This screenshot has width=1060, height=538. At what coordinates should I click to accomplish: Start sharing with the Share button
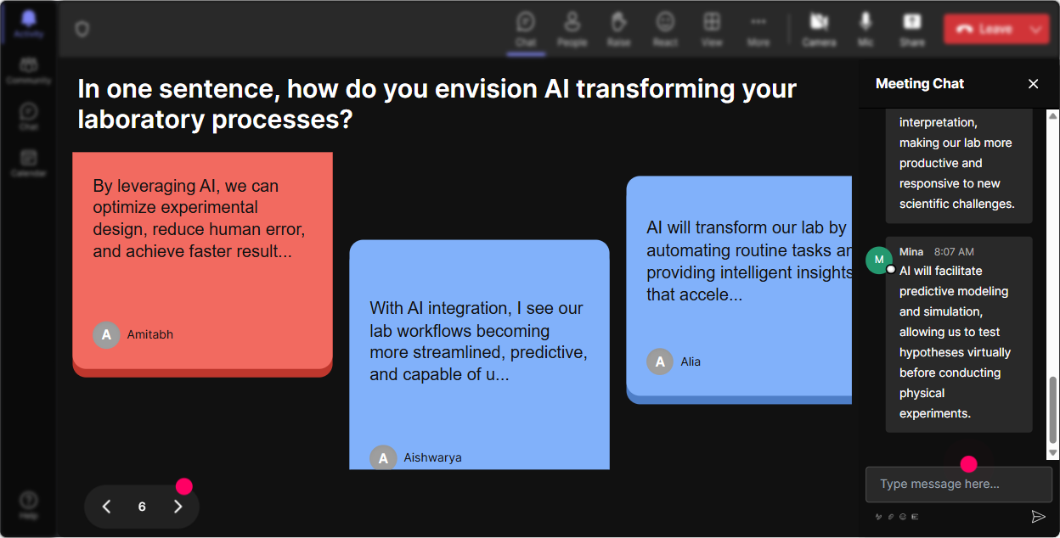click(912, 29)
